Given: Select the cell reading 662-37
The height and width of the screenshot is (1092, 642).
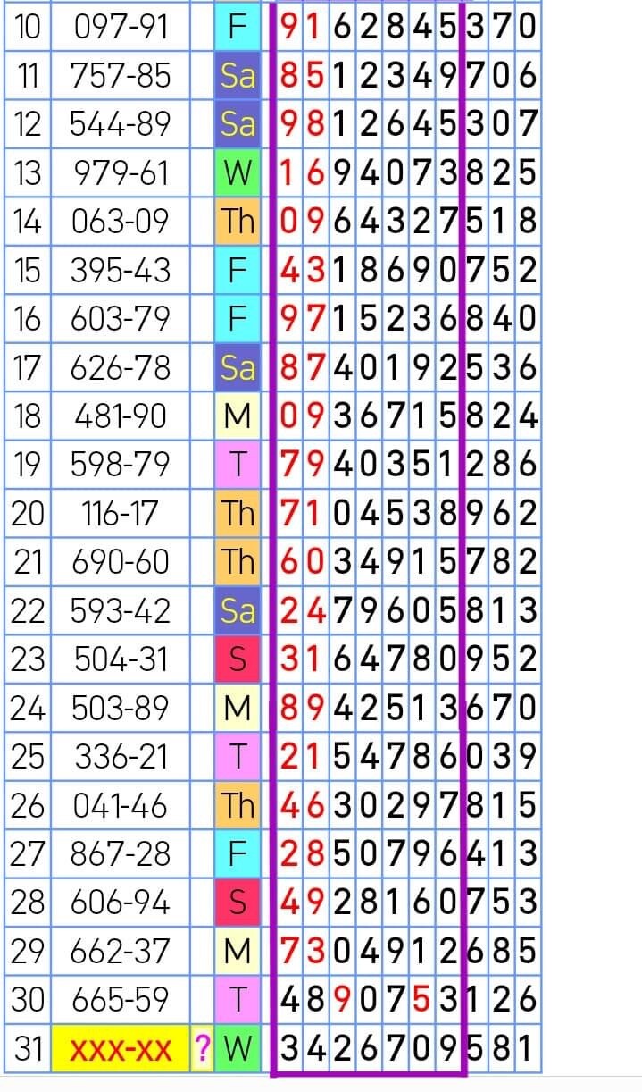Looking at the screenshot, I should (121, 950).
